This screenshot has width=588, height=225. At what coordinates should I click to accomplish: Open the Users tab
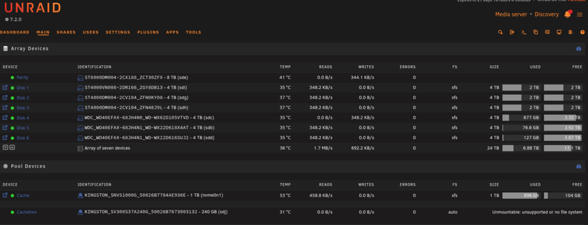tap(91, 32)
